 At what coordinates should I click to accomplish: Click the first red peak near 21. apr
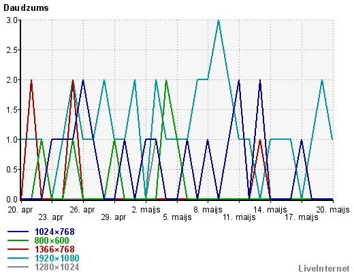(31, 81)
